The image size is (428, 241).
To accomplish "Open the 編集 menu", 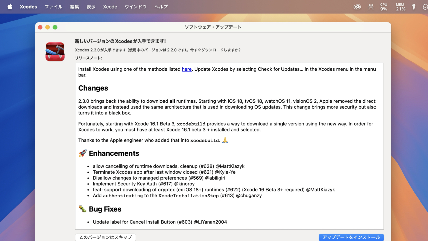I will (x=75, y=7).
